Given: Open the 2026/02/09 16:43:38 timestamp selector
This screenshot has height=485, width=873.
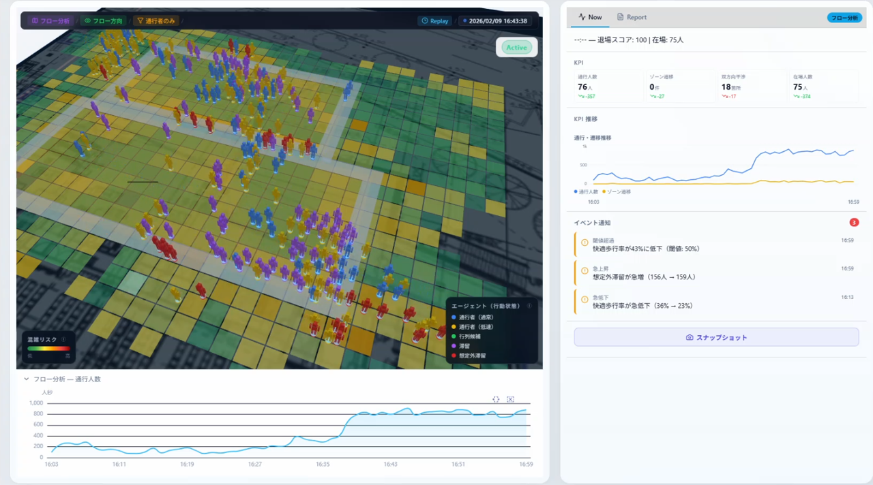Looking at the screenshot, I should click(x=496, y=21).
